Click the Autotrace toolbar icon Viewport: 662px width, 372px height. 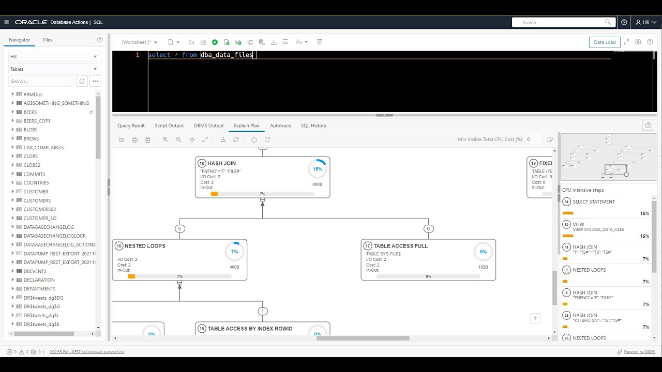point(250,42)
